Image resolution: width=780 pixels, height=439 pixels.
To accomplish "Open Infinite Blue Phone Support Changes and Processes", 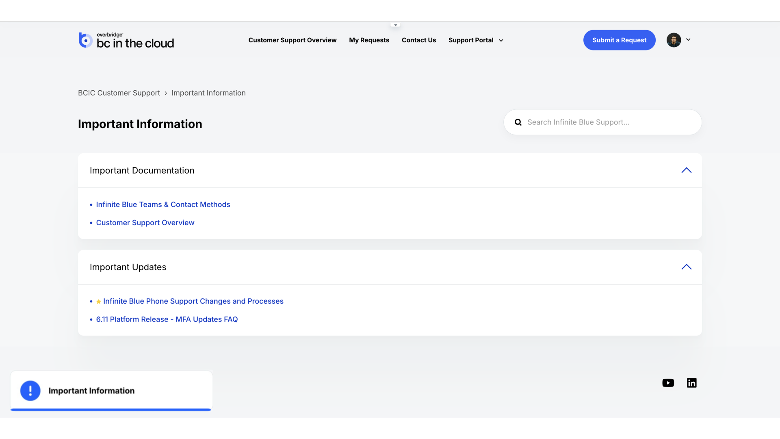I will tap(193, 301).
